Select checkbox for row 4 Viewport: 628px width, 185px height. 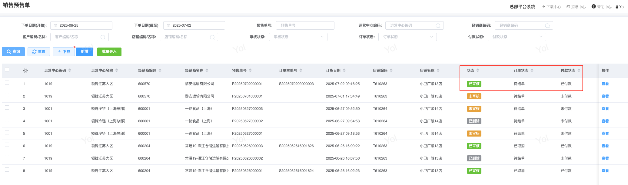tap(7, 120)
